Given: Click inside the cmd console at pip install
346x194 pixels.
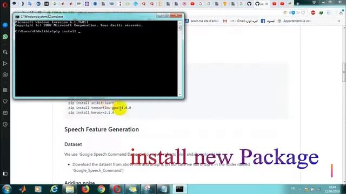Looking at the screenshot, I should click(65, 31).
